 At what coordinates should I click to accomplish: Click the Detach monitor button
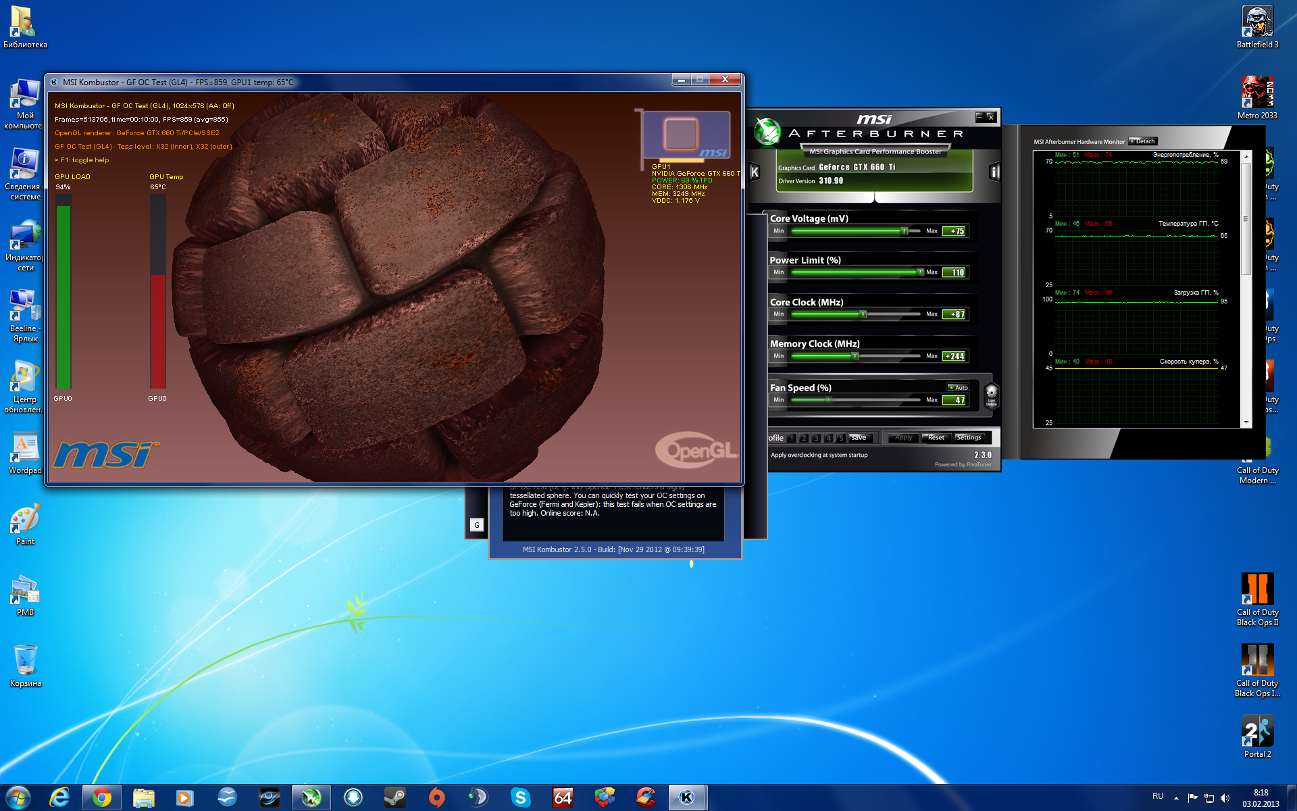1143,141
